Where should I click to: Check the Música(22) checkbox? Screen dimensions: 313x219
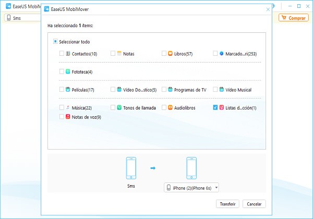pyautogui.click(x=62, y=107)
